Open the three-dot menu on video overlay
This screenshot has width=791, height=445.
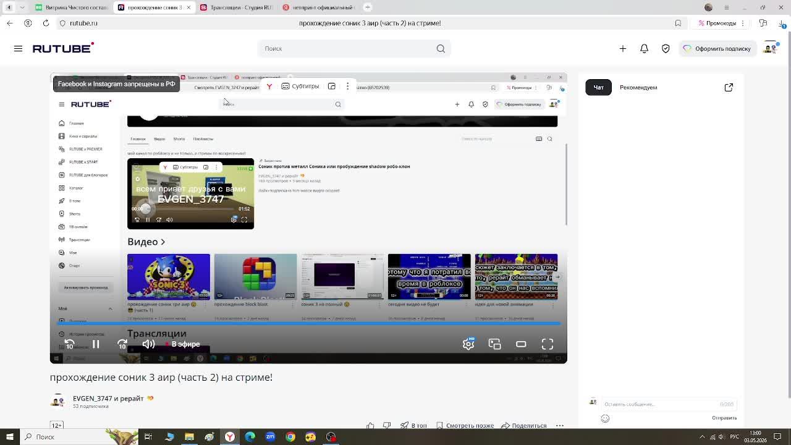[x=347, y=87]
